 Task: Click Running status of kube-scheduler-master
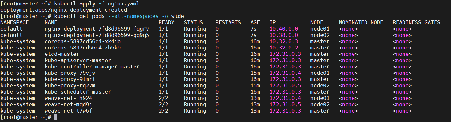(195, 92)
